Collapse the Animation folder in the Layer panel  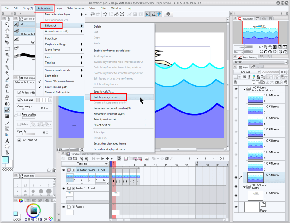pyautogui.click(x=244, y=89)
